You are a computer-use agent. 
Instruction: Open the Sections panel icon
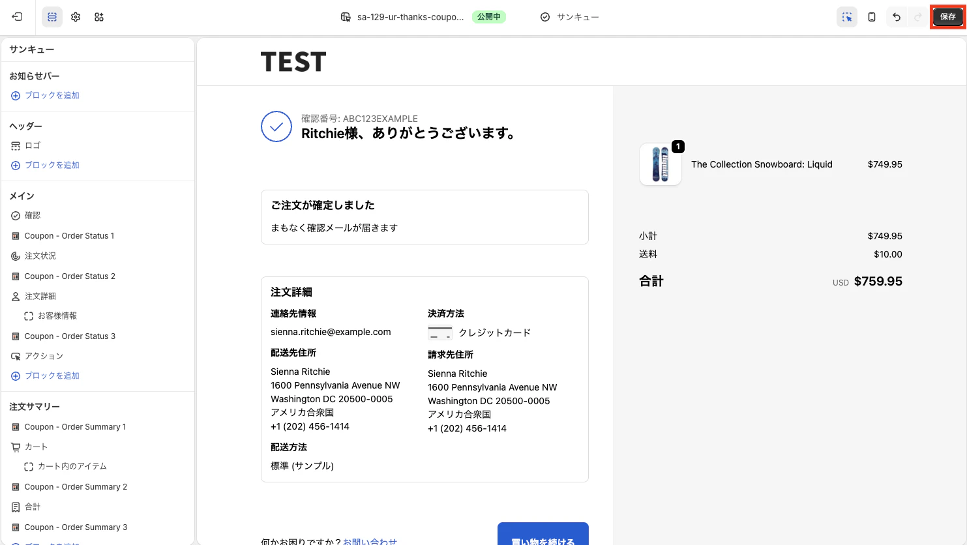52,17
